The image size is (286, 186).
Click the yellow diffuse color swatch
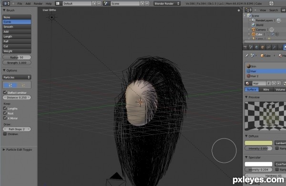(258, 143)
